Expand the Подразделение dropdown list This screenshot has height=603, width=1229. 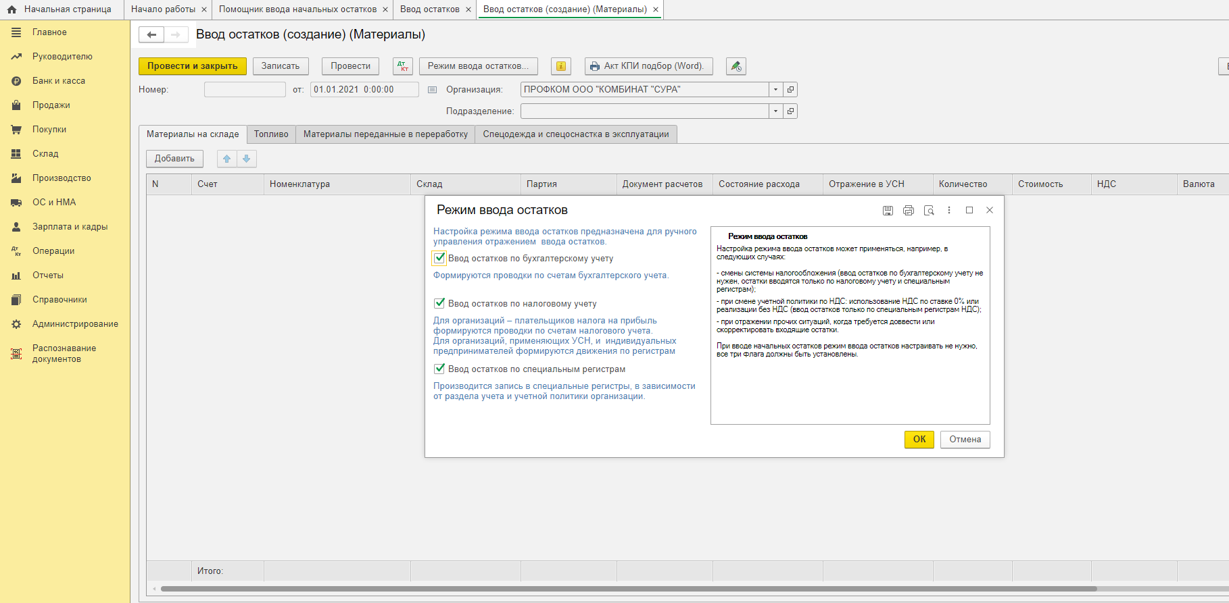click(x=775, y=111)
